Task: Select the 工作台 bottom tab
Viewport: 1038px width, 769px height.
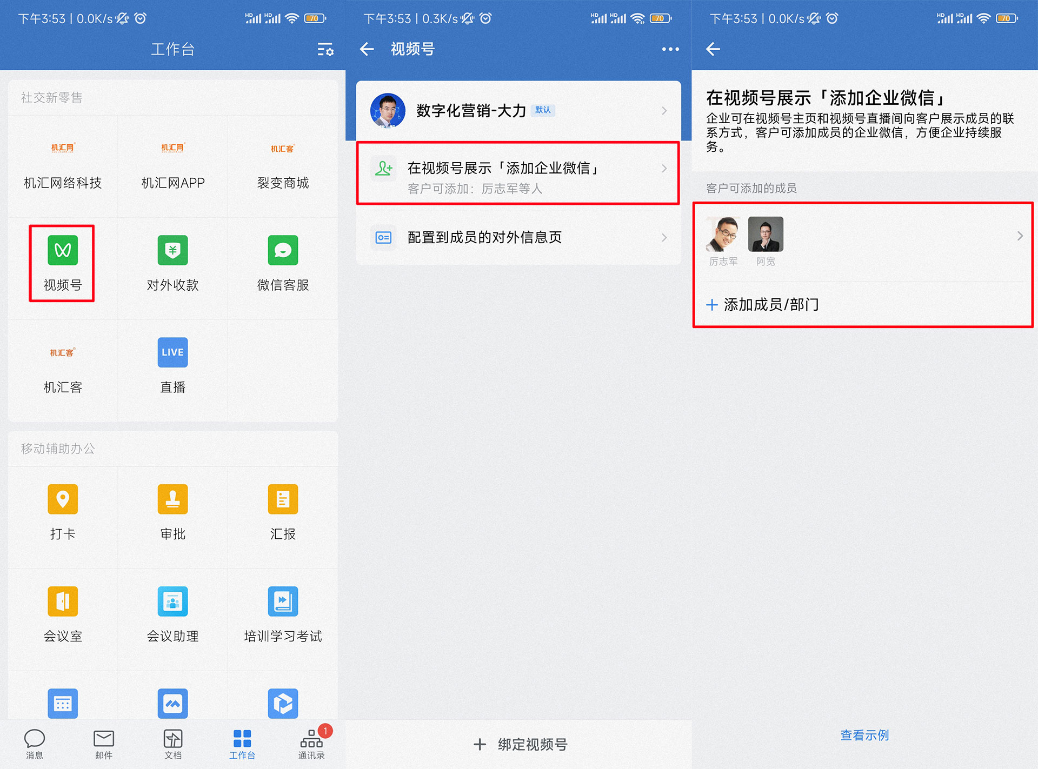Action: pyautogui.click(x=242, y=744)
